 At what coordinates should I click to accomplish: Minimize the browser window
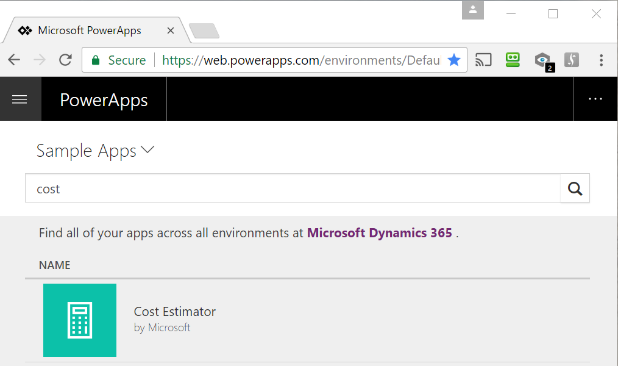(511, 14)
